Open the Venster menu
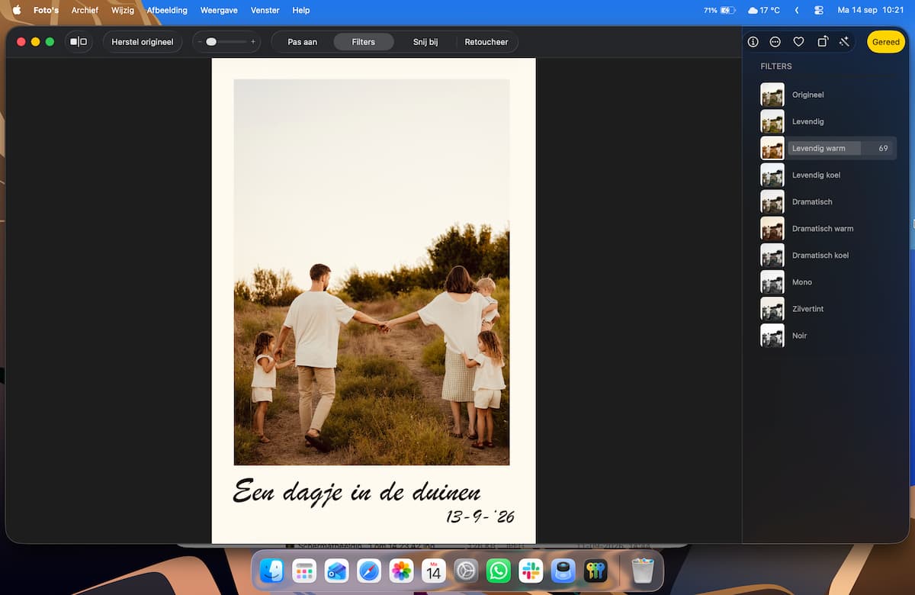The image size is (915, 595). click(x=265, y=10)
